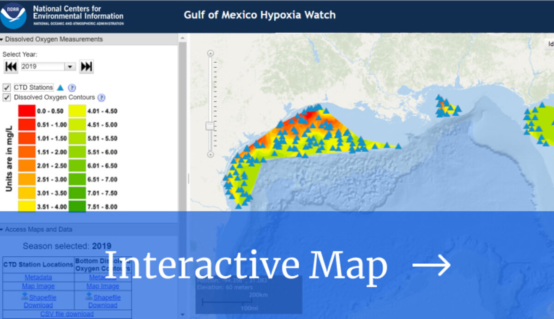Viewport: 554px width, 319px height.
Task: Click the map zoom slider handle
Action: click(210, 126)
